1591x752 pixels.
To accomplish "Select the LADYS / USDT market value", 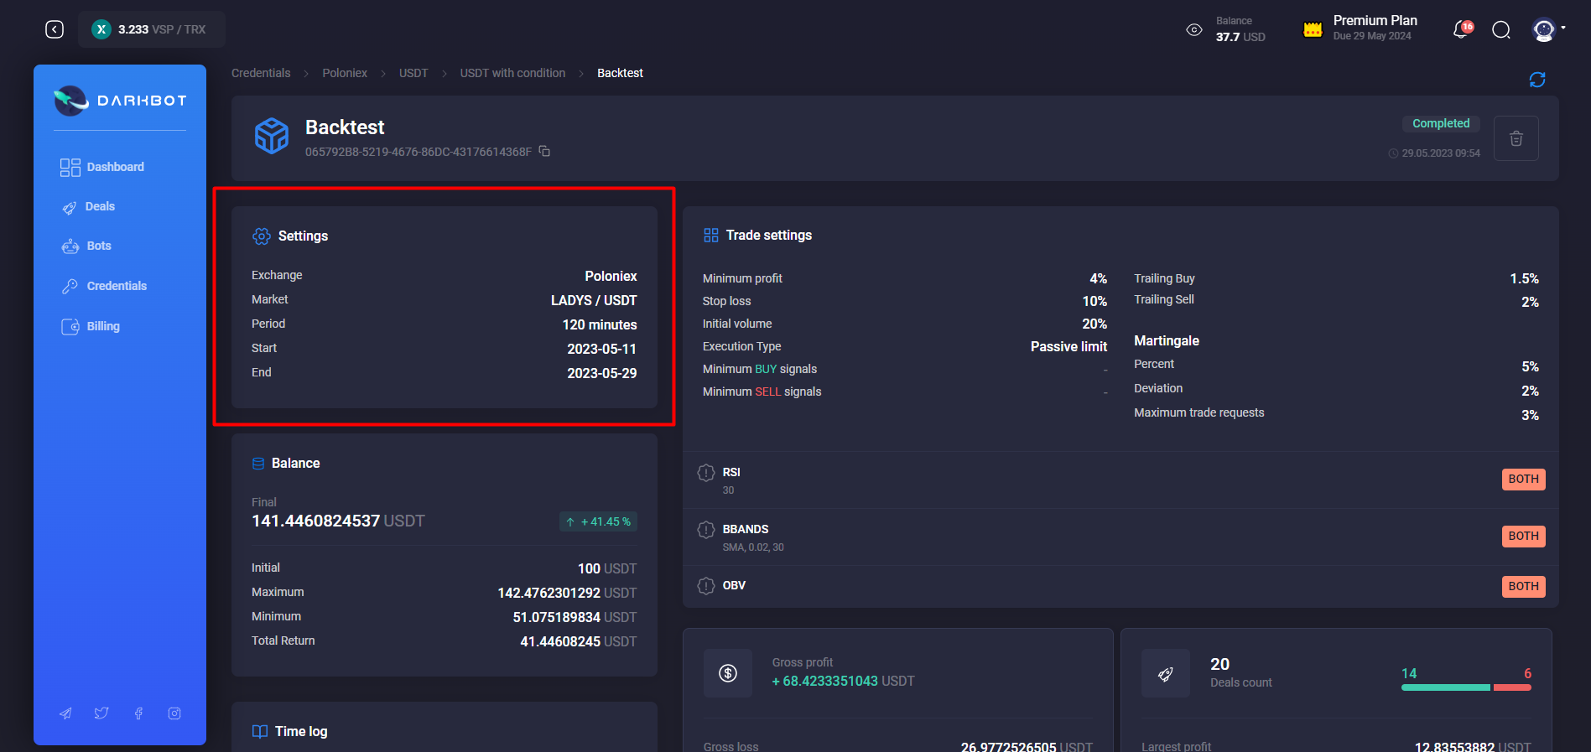I will coord(594,300).
